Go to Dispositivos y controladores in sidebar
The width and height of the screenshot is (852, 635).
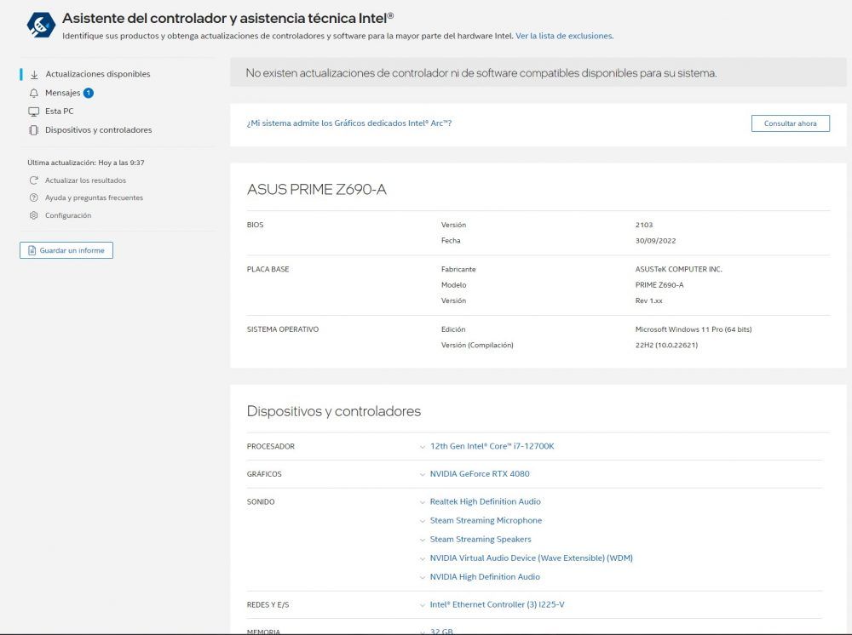98,129
